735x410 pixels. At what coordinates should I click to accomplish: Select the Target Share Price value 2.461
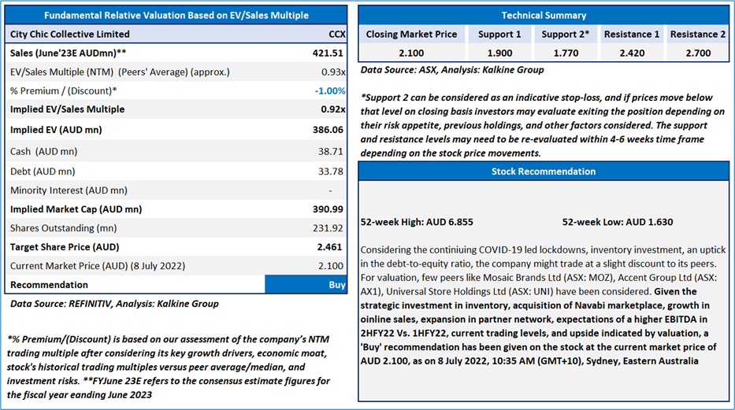click(329, 246)
